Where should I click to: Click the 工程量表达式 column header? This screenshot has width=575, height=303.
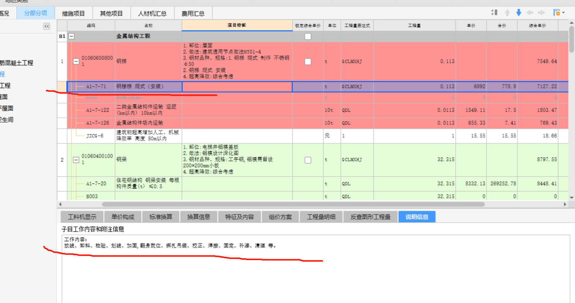click(x=357, y=25)
